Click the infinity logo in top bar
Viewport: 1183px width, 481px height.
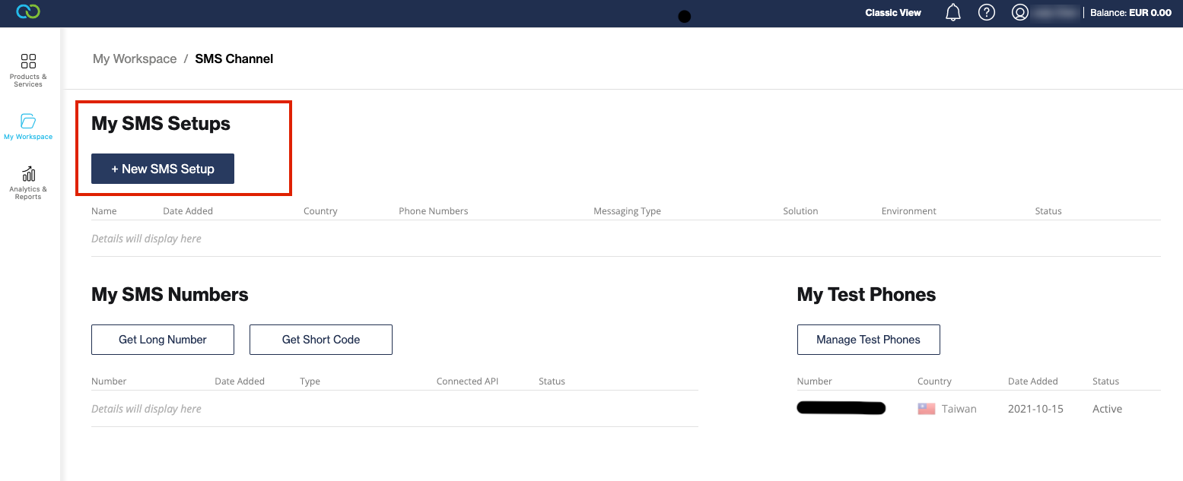point(28,12)
